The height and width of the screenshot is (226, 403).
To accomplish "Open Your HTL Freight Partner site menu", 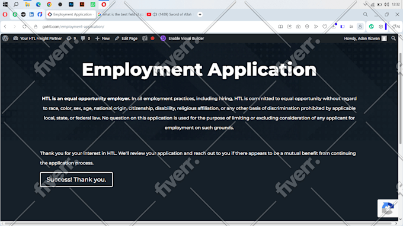I will coord(37,38).
